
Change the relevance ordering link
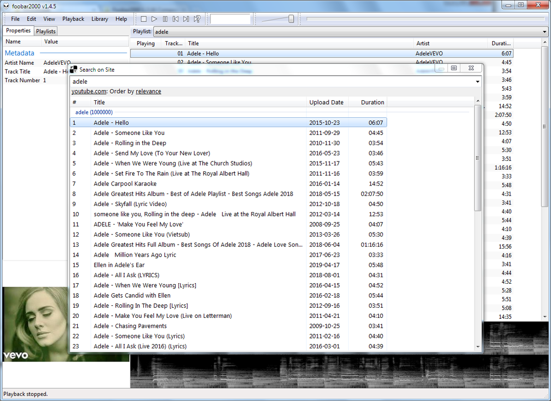point(148,91)
